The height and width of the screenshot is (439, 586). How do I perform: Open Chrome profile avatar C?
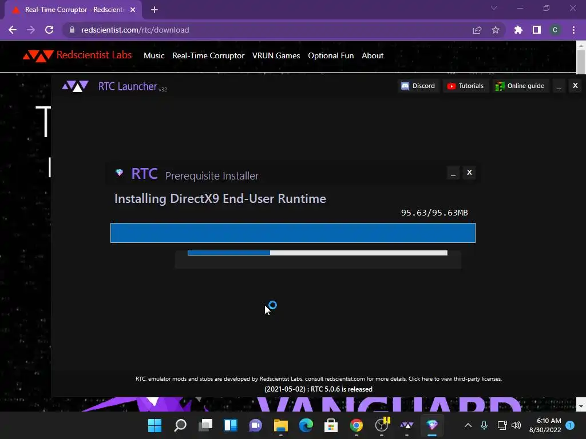tap(555, 30)
